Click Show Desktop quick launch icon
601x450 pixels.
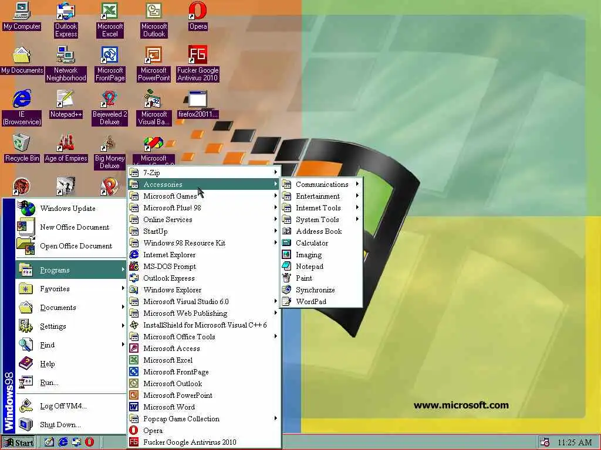(49, 442)
